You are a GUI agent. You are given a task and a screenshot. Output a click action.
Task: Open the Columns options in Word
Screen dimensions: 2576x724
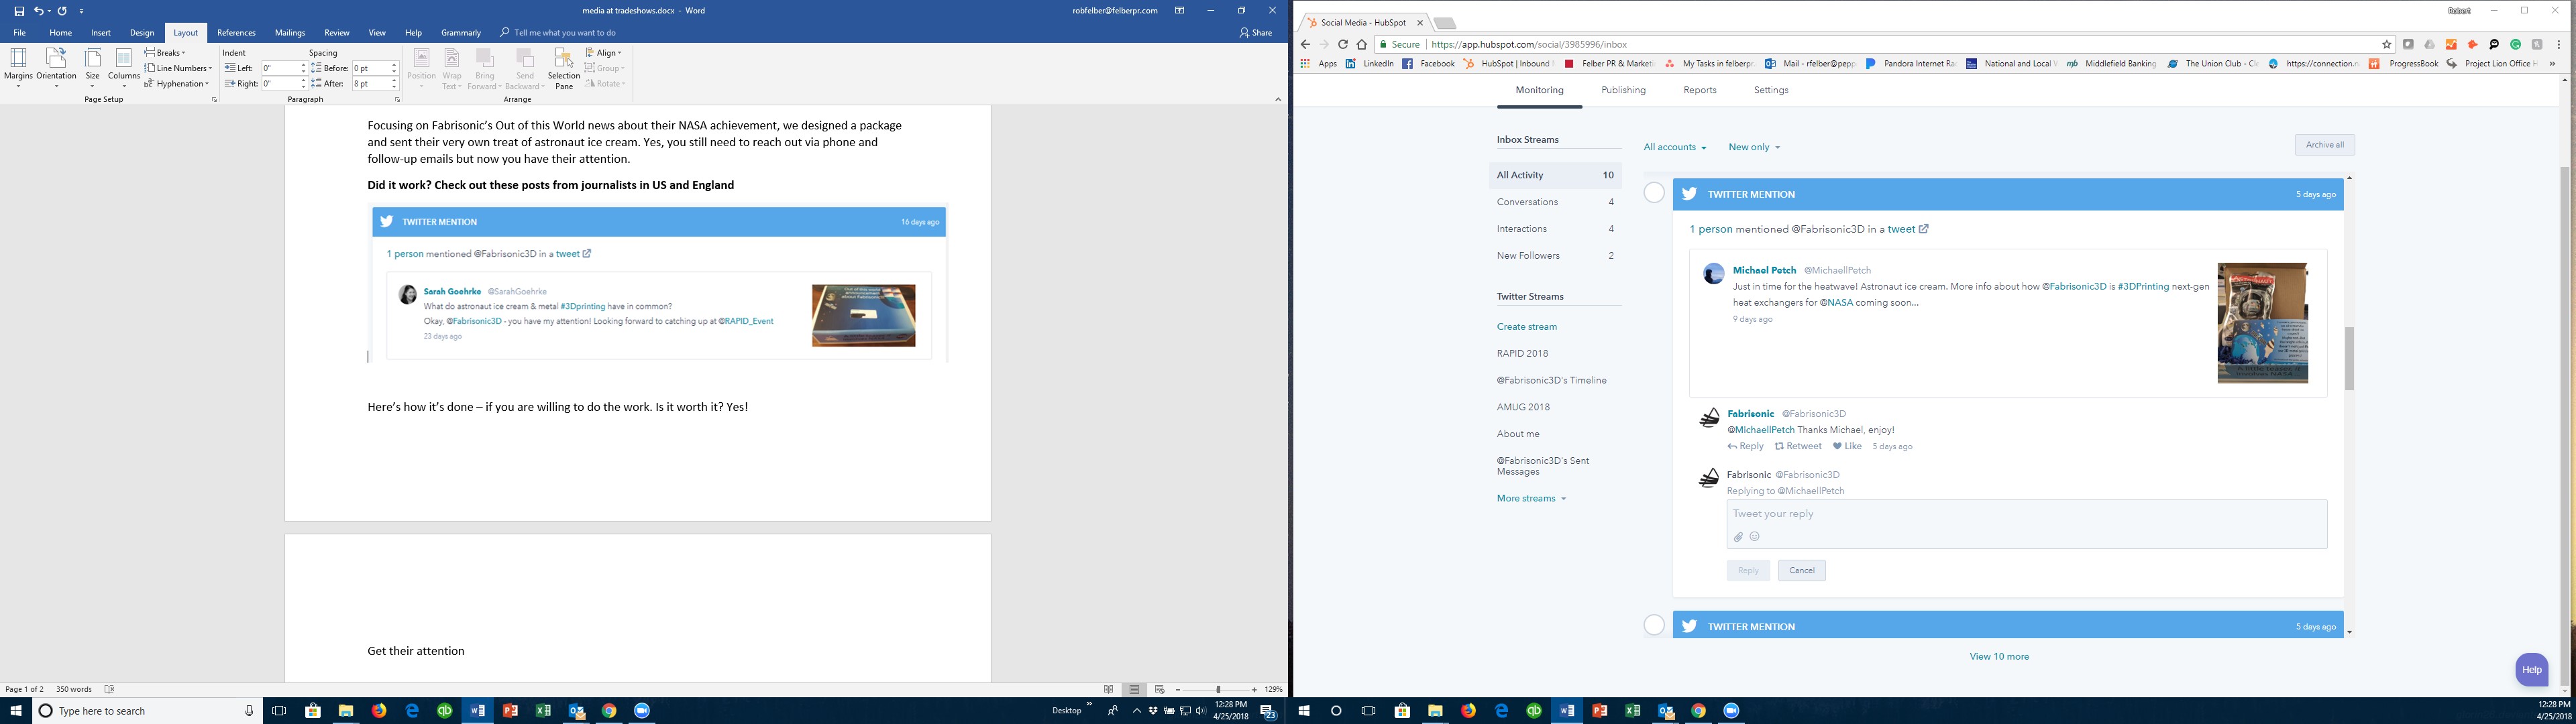pos(124,67)
